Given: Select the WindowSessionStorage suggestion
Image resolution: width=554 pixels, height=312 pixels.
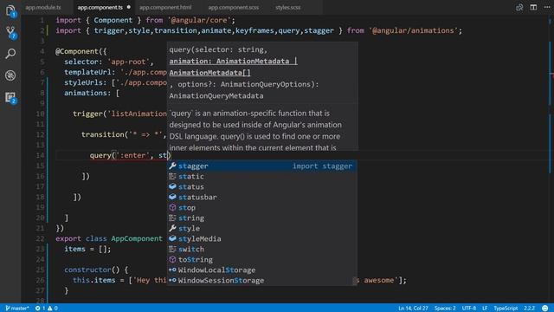Looking at the screenshot, I should [261, 281].
